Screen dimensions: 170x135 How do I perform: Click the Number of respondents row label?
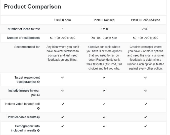[24, 38]
